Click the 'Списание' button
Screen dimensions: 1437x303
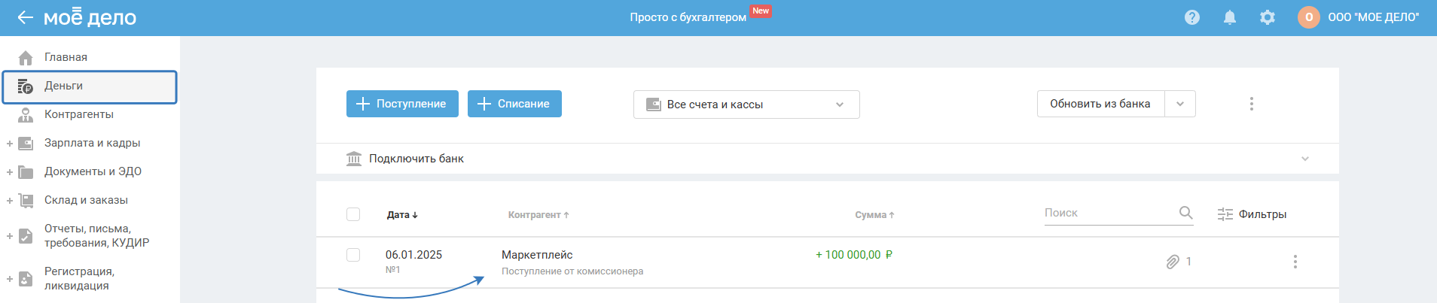tap(514, 104)
